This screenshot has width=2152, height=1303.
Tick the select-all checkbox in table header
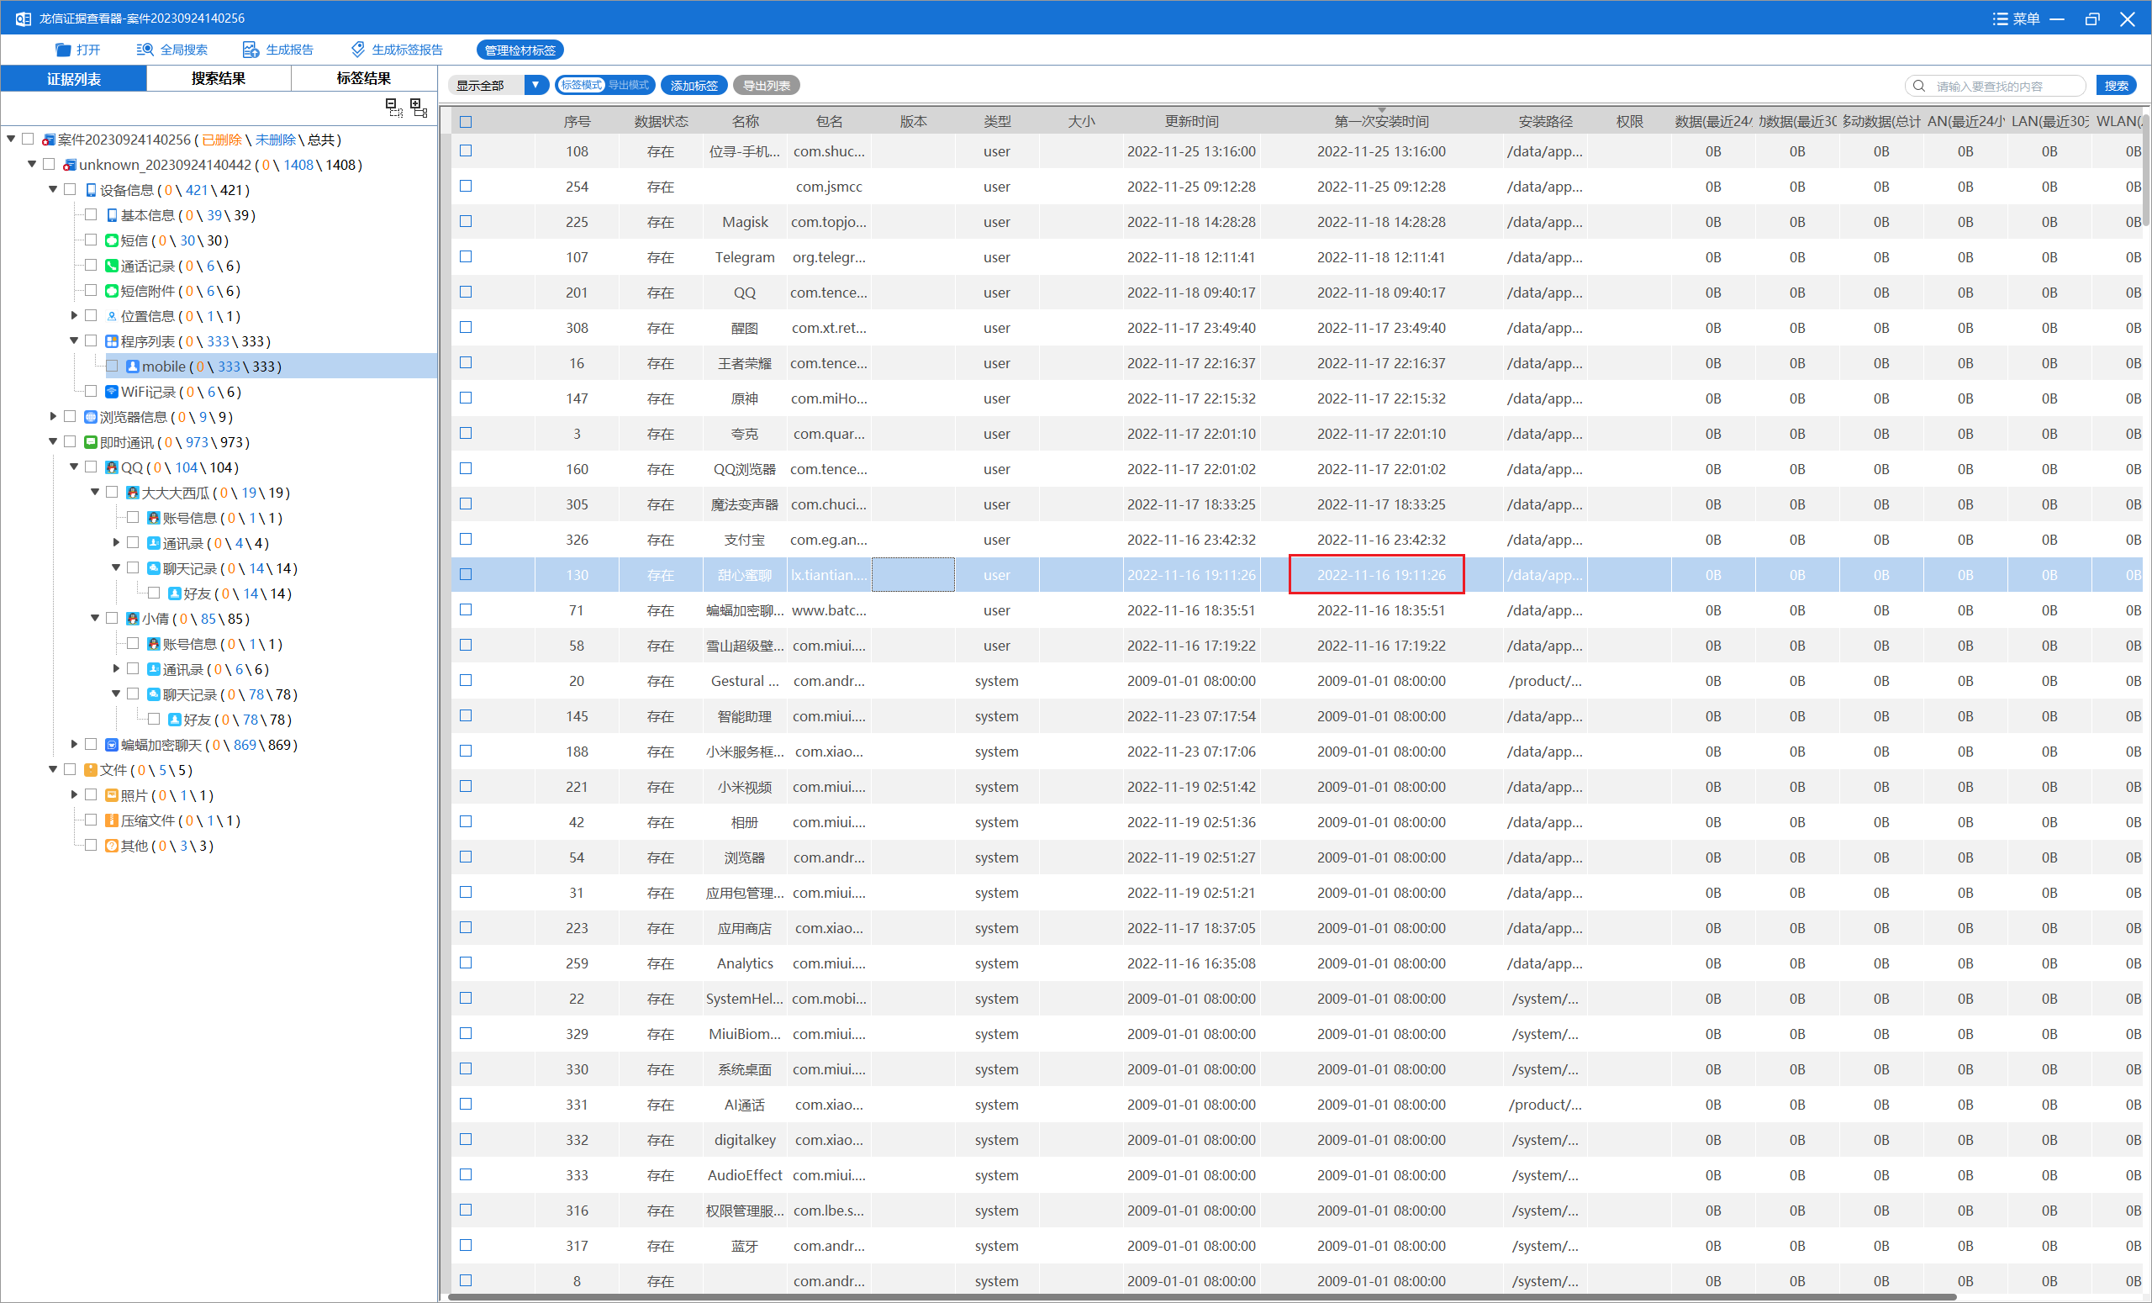[x=466, y=121]
